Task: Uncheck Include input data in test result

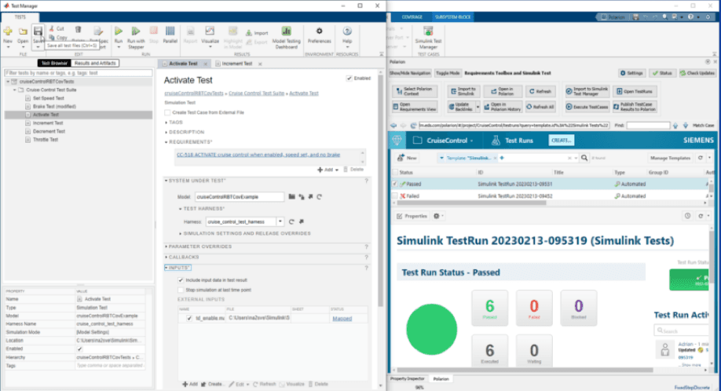Action: (181, 280)
